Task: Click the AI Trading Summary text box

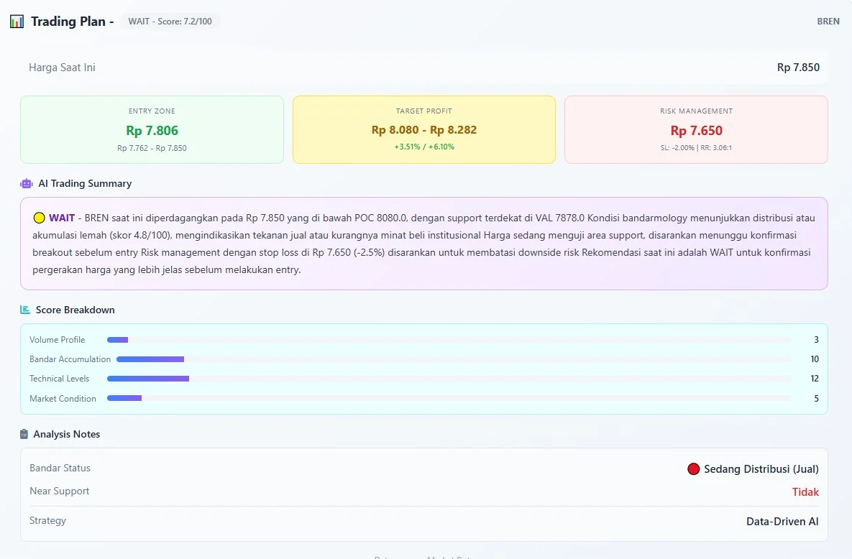Action: [x=423, y=244]
